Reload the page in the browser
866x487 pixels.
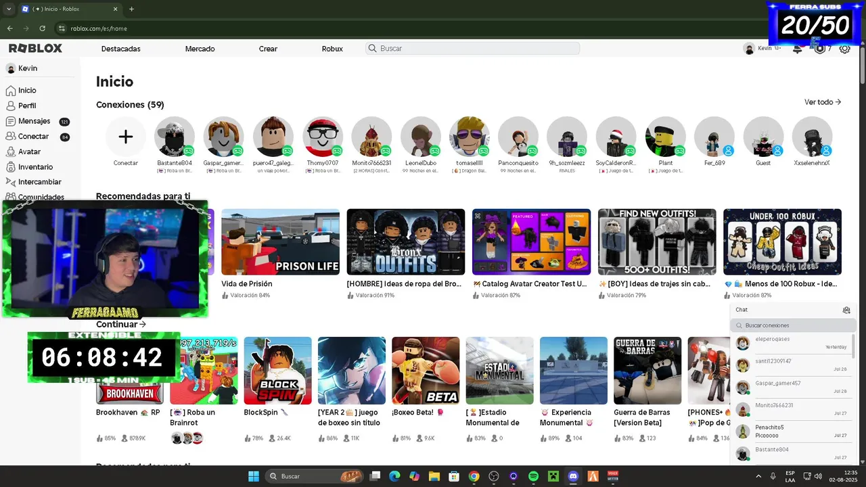pos(43,28)
